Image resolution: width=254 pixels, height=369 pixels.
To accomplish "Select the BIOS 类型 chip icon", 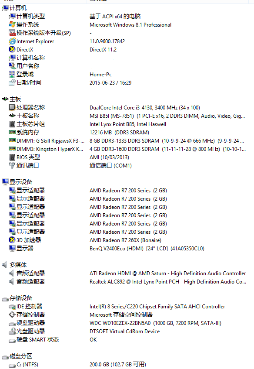I will [12, 157].
